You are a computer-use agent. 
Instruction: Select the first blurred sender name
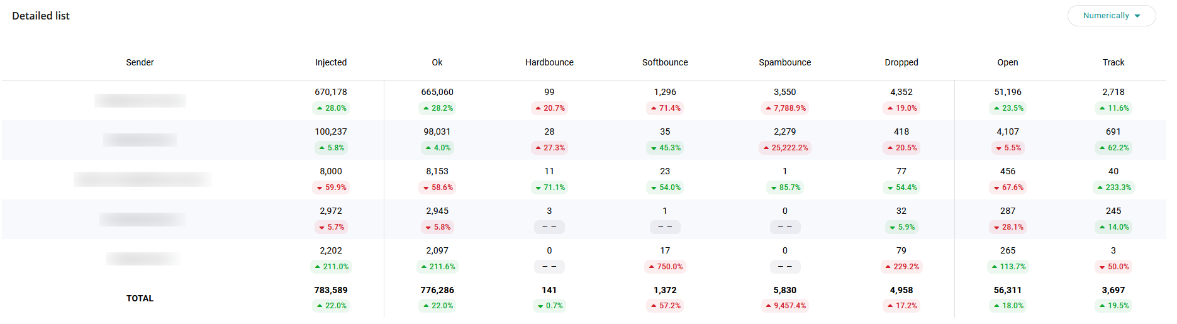click(x=140, y=100)
